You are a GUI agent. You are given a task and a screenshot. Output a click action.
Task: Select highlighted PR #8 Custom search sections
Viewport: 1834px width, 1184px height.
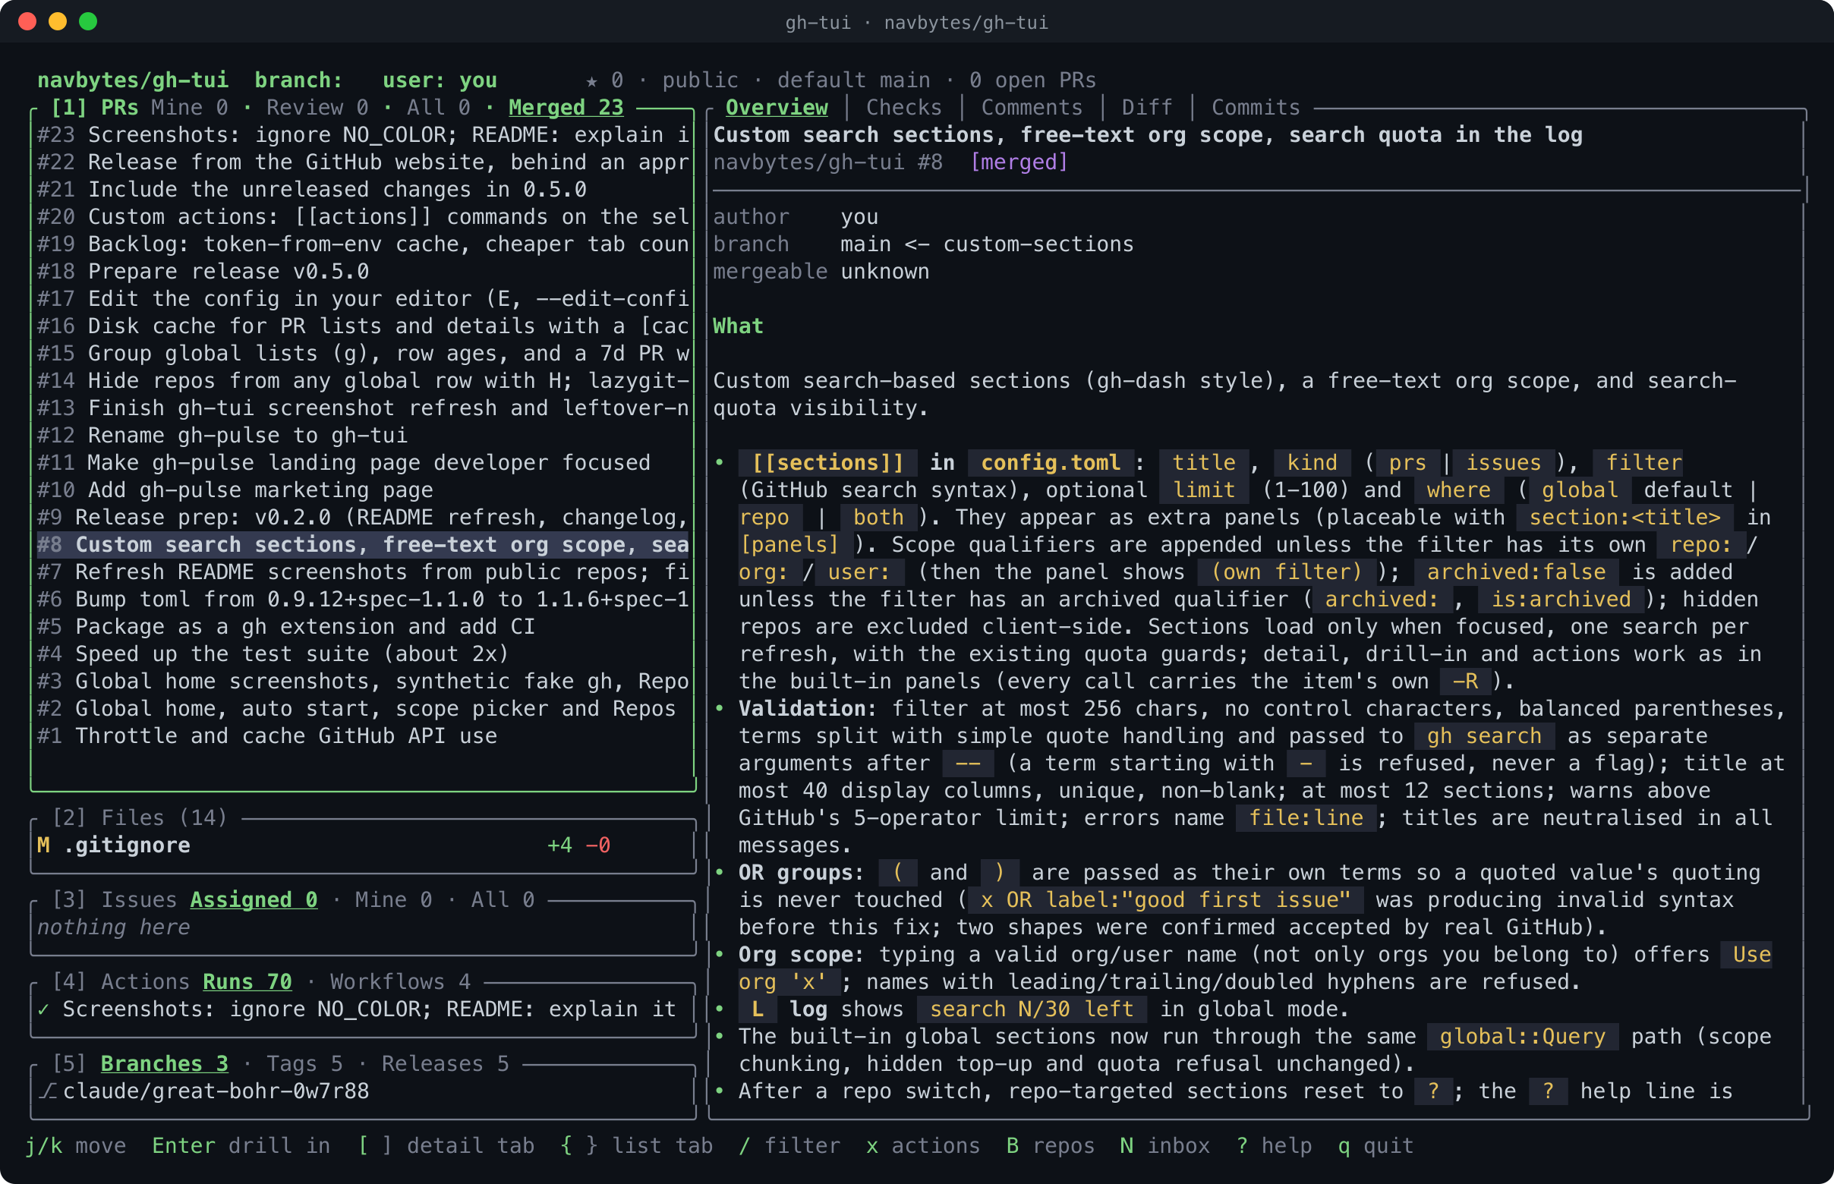(x=363, y=544)
